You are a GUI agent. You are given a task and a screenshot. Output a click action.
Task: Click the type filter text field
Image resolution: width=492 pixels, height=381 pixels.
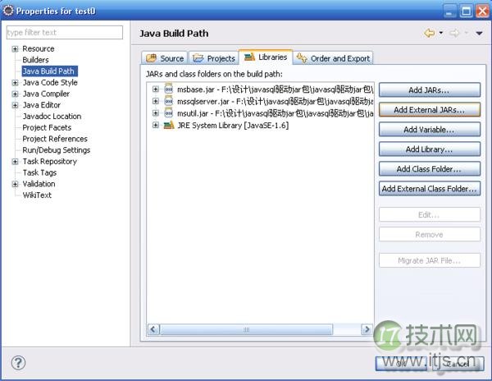(65, 32)
